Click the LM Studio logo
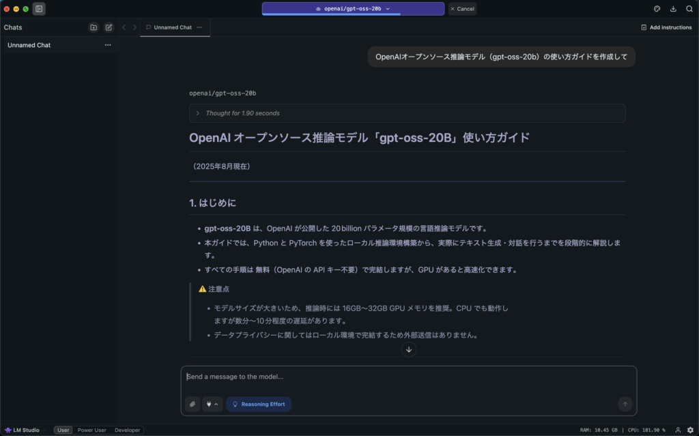699x436 pixels. pos(22,431)
